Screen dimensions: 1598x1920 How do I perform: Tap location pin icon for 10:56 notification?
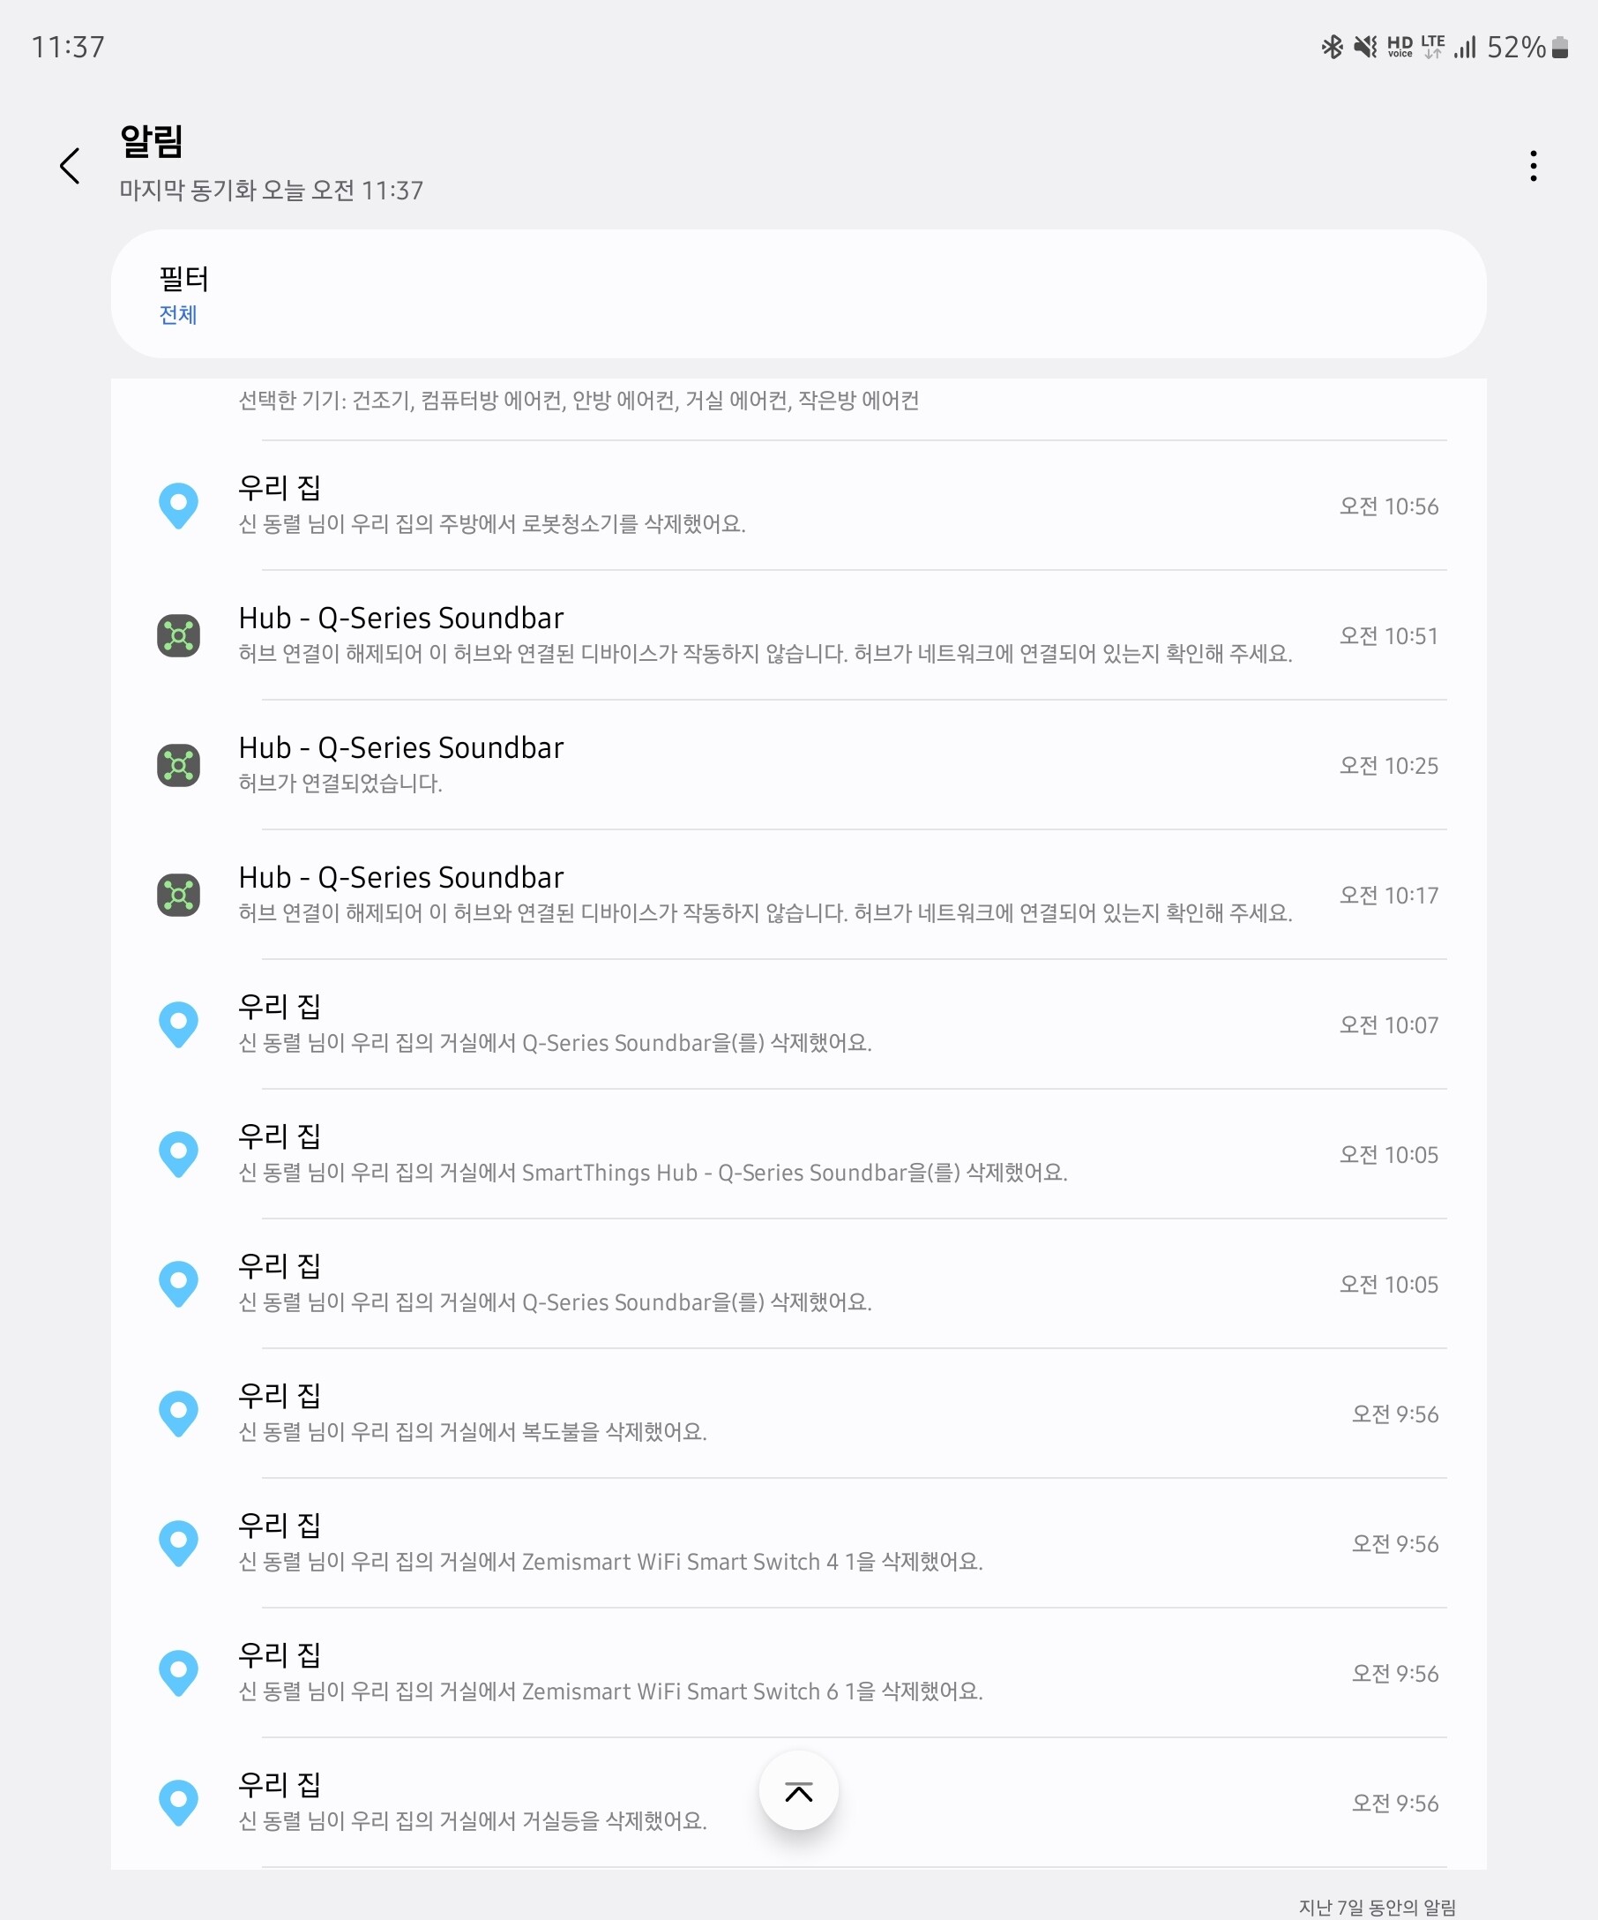(178, 506)
